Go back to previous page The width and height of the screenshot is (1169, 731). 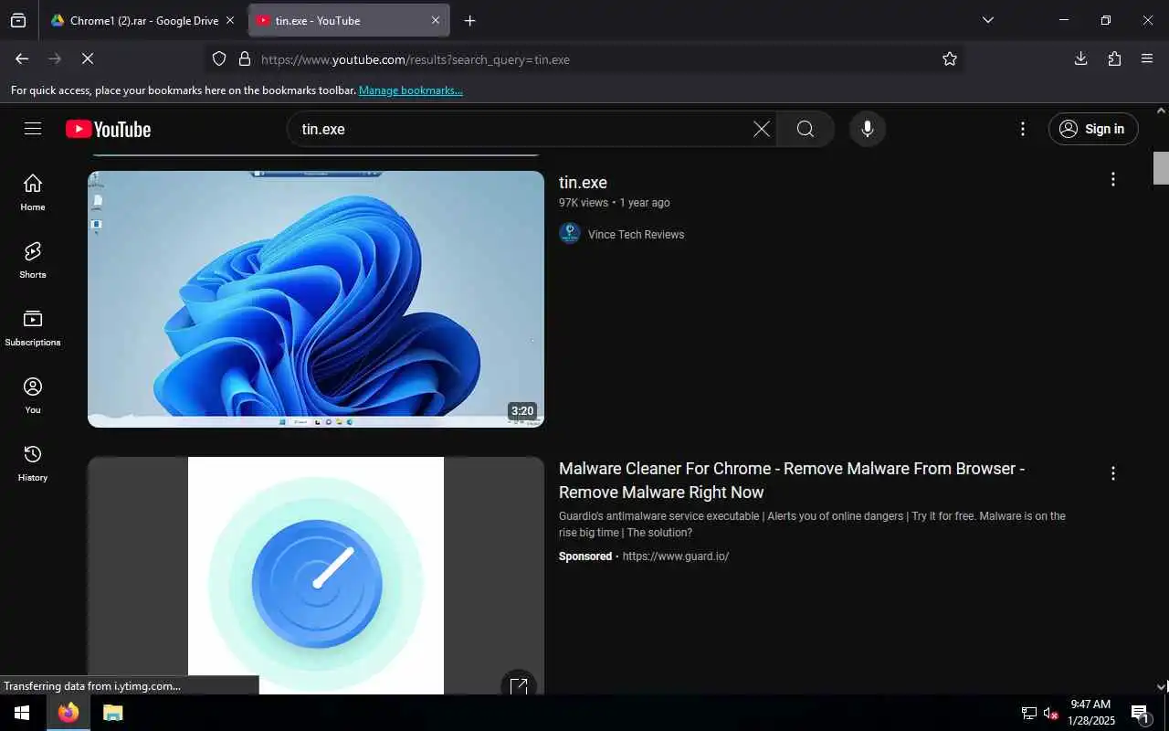pyautogui.click(x=22, y=58)
